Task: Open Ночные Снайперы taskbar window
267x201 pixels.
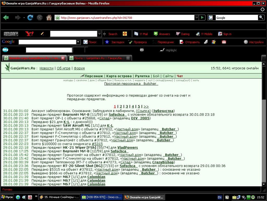Action: (x=59, y=197)
